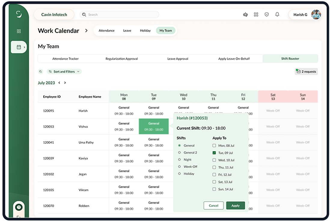
Task: Click the Apply button
Action: tap(235, 205)
